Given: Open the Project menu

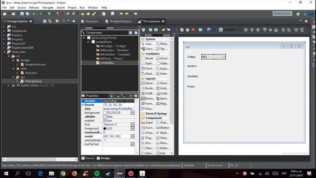Looking at the screenshot, I should pyautogui.click(x=72, y=7).
